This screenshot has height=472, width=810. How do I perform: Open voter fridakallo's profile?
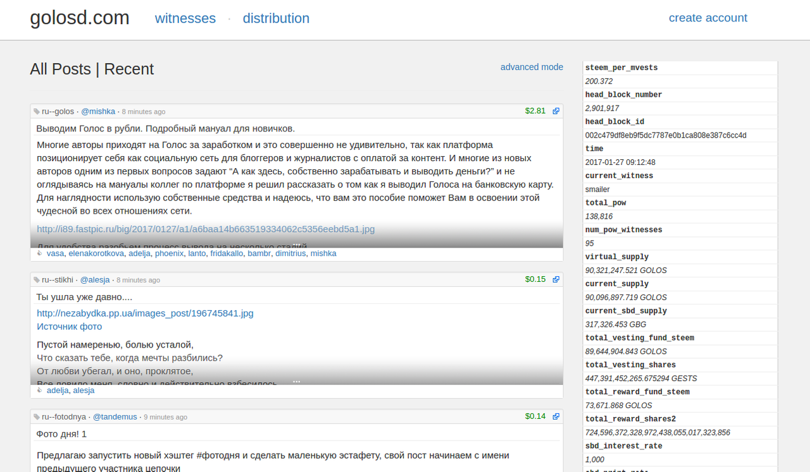(x=227, y=253)
